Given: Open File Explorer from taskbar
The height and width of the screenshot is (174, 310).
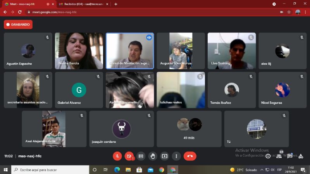Looking at the screenshot, I should [x=128, y=170].
